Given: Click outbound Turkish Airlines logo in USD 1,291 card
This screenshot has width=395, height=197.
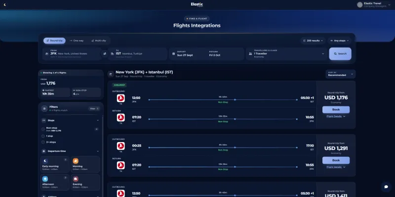Looking at the screenshot, I should (x=120, y=146).
